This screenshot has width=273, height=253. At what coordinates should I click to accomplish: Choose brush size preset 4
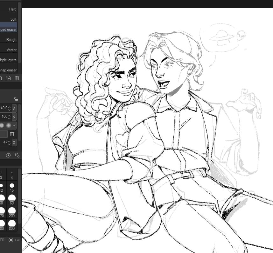pos(12,175)
